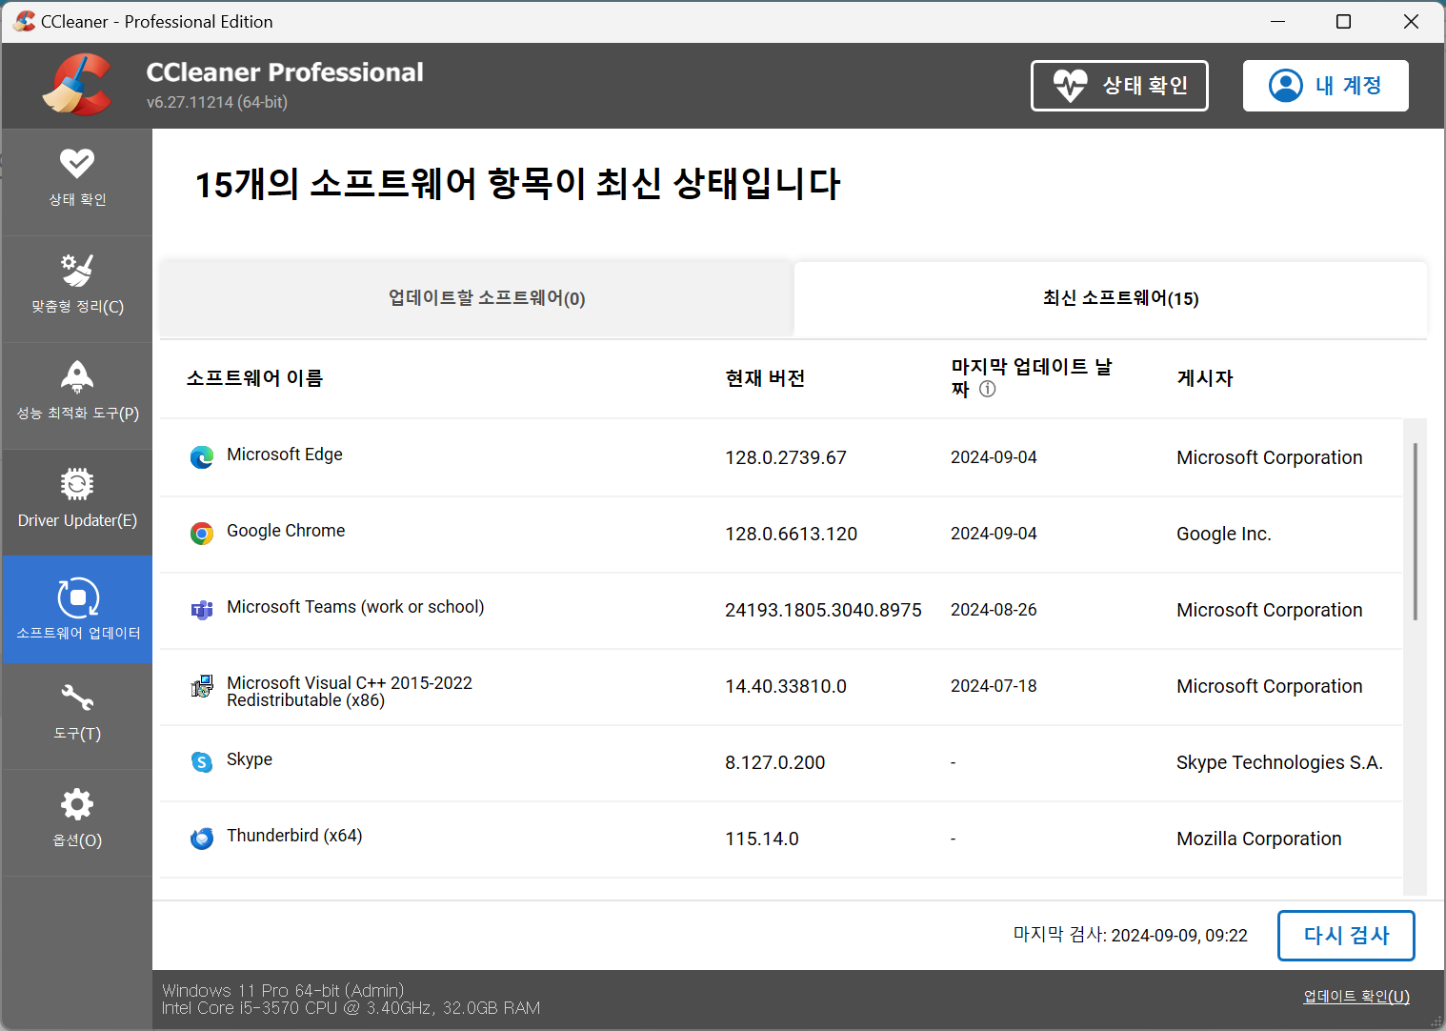The width and height of the screenshot is (1446, 1031).
Task: Open 옵션(O) gear settings
Action: coord(77,822)
